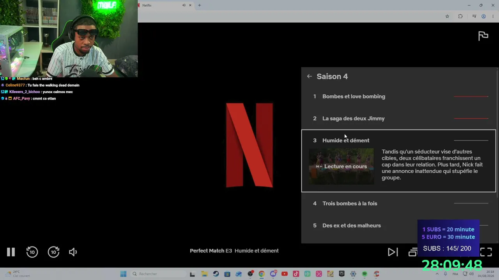Image resolution: width=499 pixels, height=280 pixels.
Task: Open Microsoft Store from the taskbar
Action: point(227,274)
